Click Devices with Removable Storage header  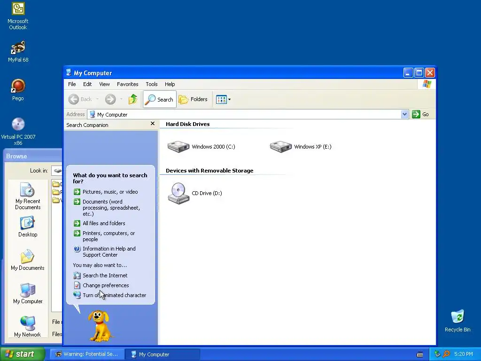209,171
